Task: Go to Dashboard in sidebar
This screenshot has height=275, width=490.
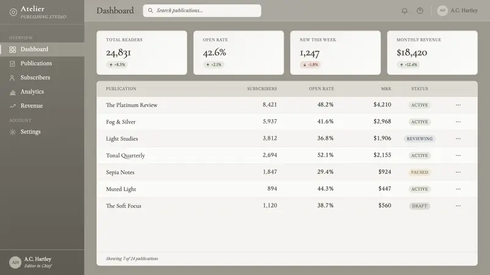Action: 42,50
